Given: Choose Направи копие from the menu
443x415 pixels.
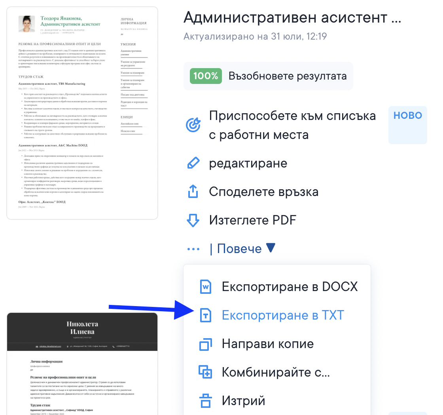Looking at the screenshot, I should pos(268,344).
